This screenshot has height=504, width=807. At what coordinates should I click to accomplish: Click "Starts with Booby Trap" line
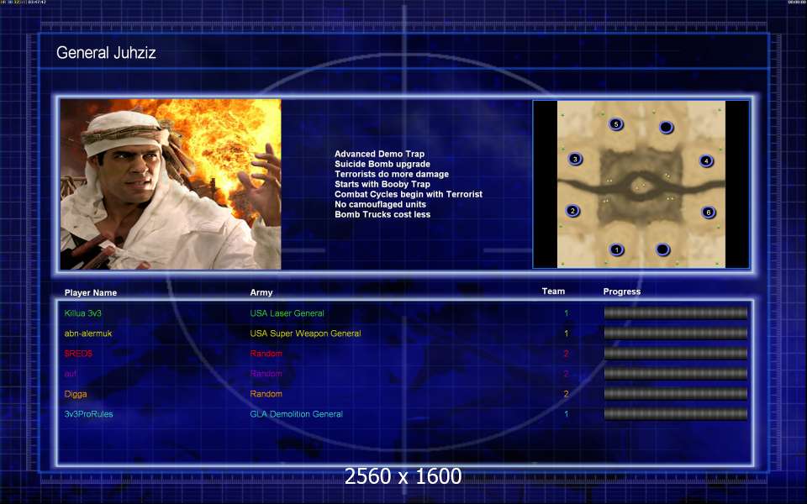[x=382, y=184]
